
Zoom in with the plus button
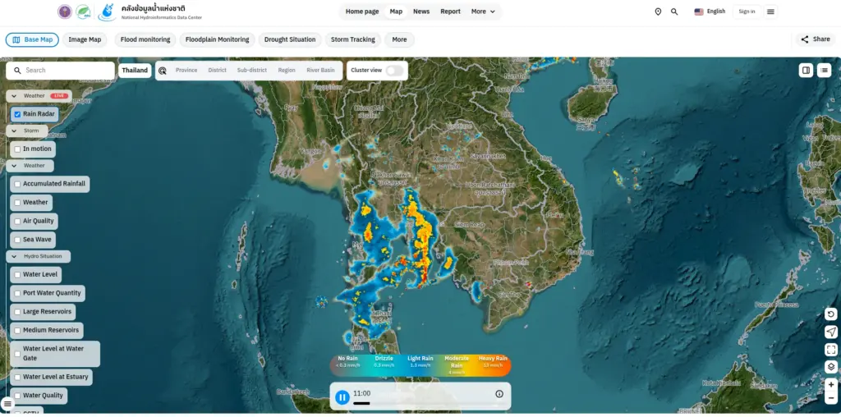tap(831, 385)
